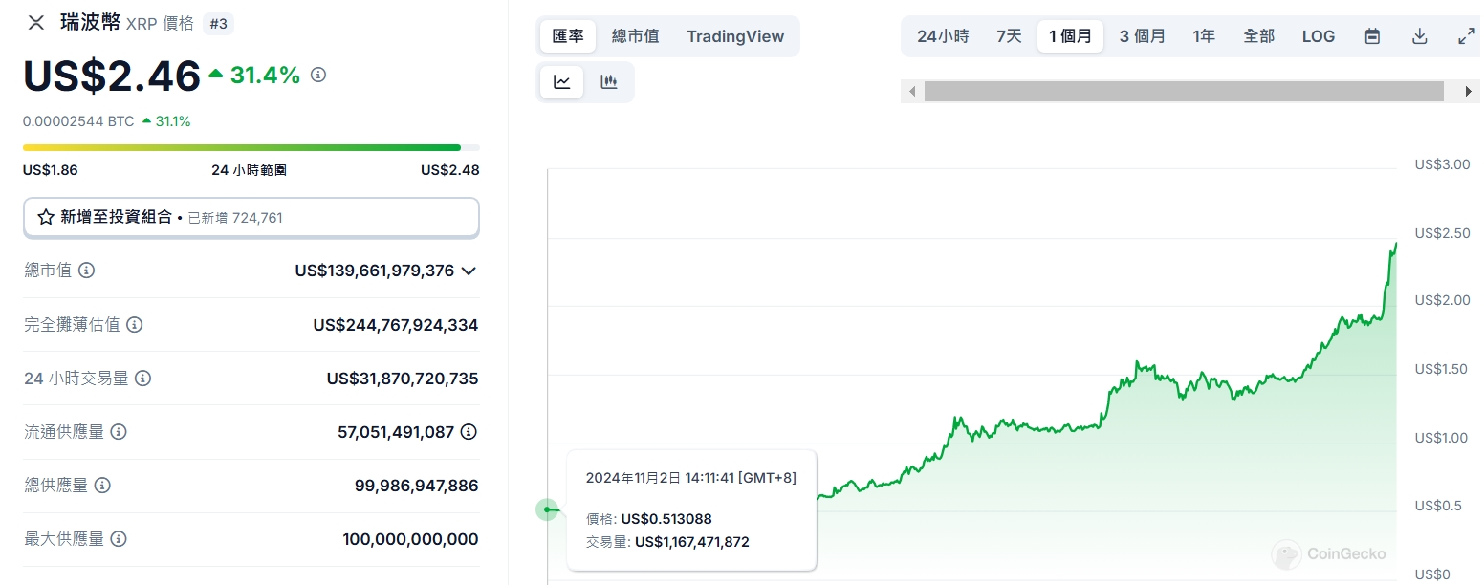1484x585 pixels.
Task: Click info icon after 57,051,491,087 value
Action: click(469, 432)
